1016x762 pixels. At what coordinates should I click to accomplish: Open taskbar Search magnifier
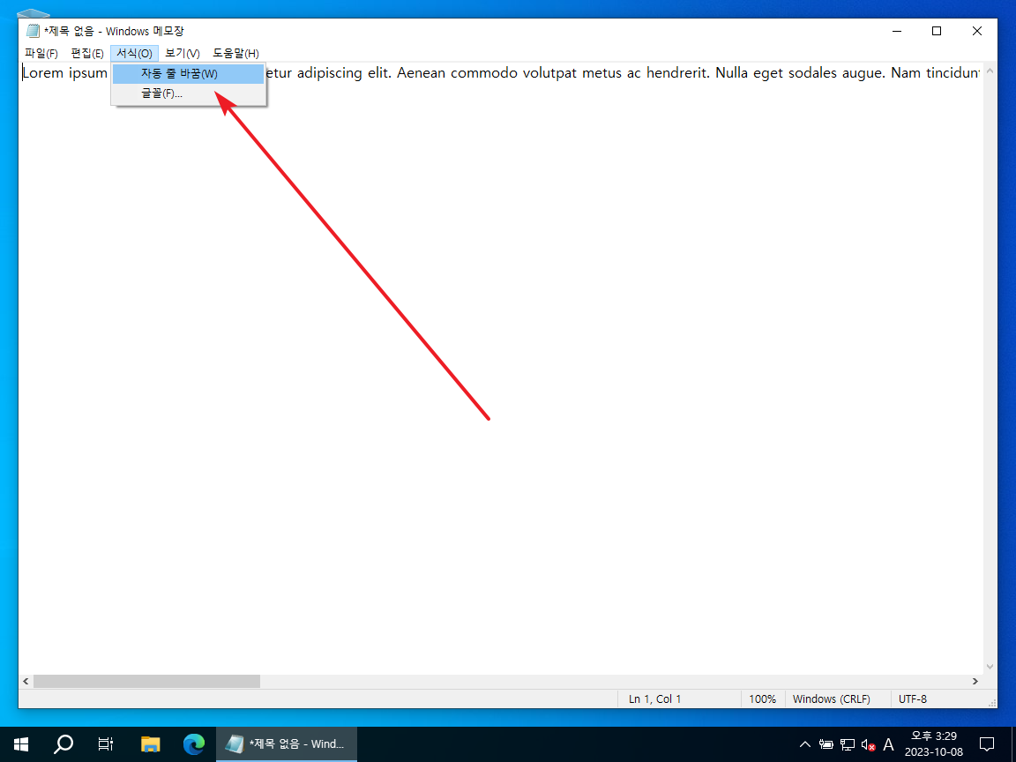click(x=63, y=743)
